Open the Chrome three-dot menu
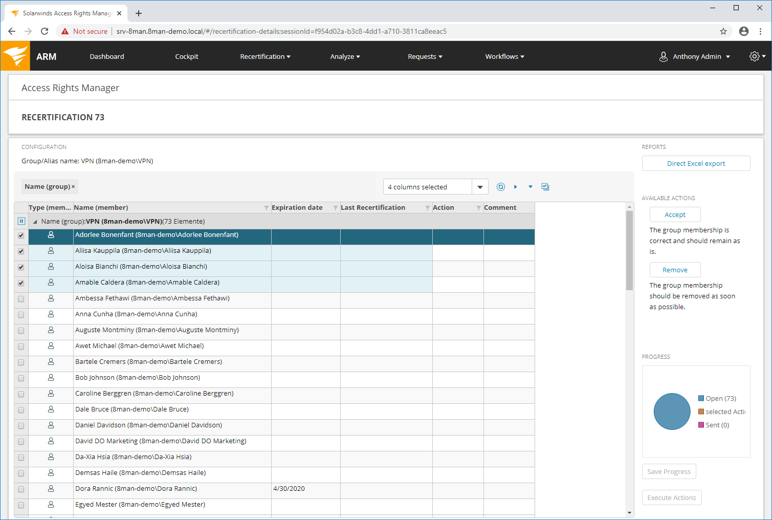Viewport: 772px width, 520px height. click(x=761, y=31)
